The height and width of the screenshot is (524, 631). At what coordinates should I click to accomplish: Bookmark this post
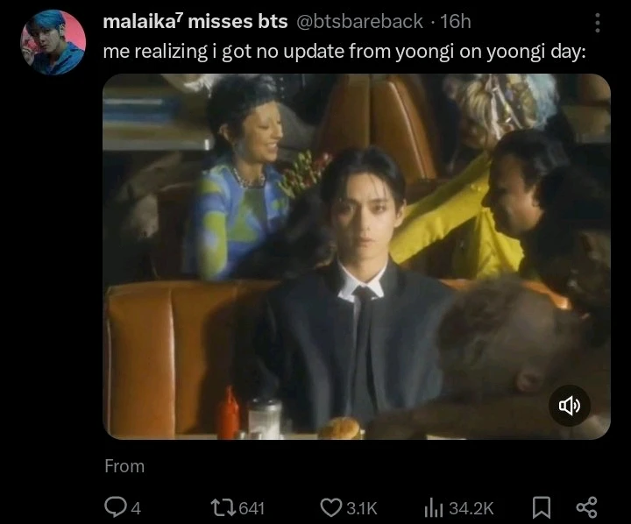pyautogui.click(x=542, y=507)
